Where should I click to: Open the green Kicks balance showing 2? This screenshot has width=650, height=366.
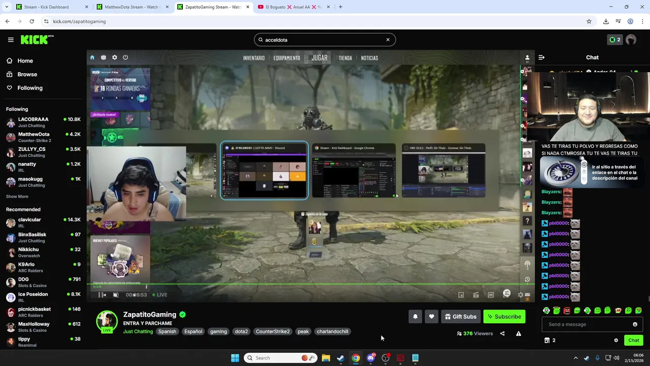coord(614,40)
